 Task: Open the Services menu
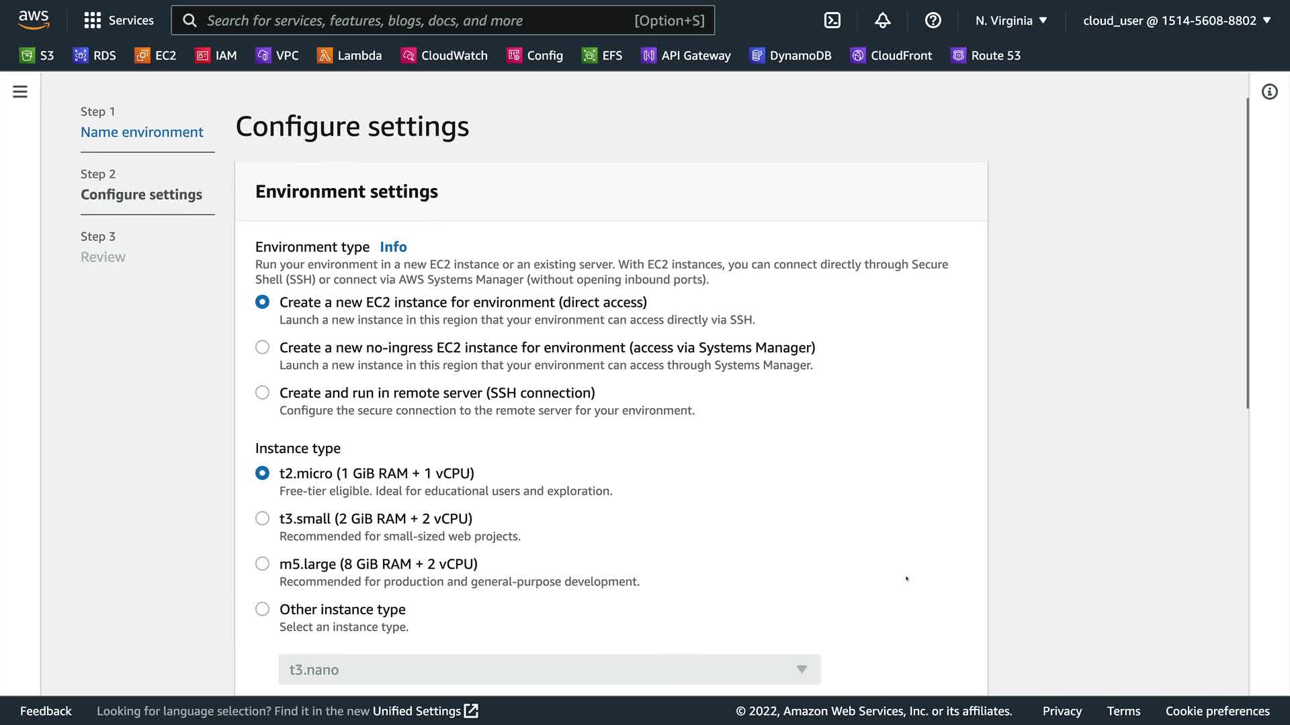tap(119, 20)
